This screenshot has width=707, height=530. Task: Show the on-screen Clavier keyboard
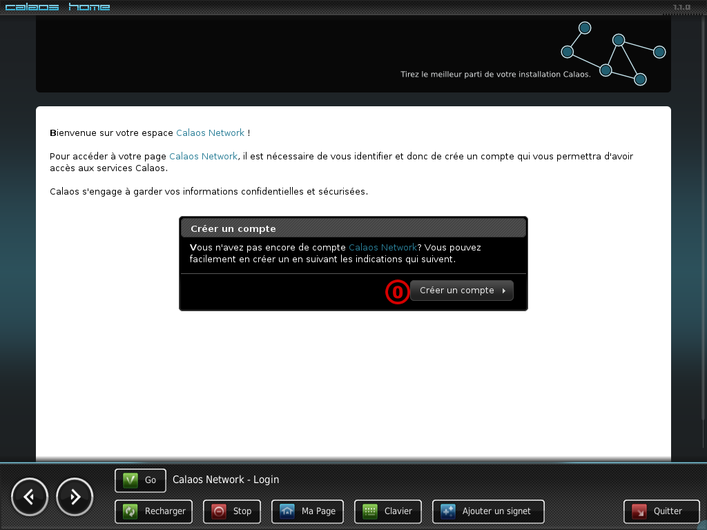(x=388, y=511)
